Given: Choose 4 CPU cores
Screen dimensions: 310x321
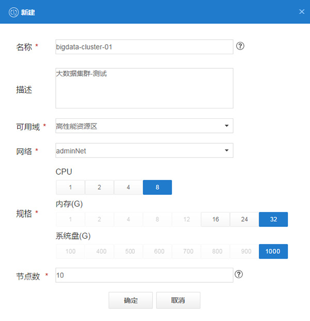Looking at the screenshot, I should [x=128, y=187].
